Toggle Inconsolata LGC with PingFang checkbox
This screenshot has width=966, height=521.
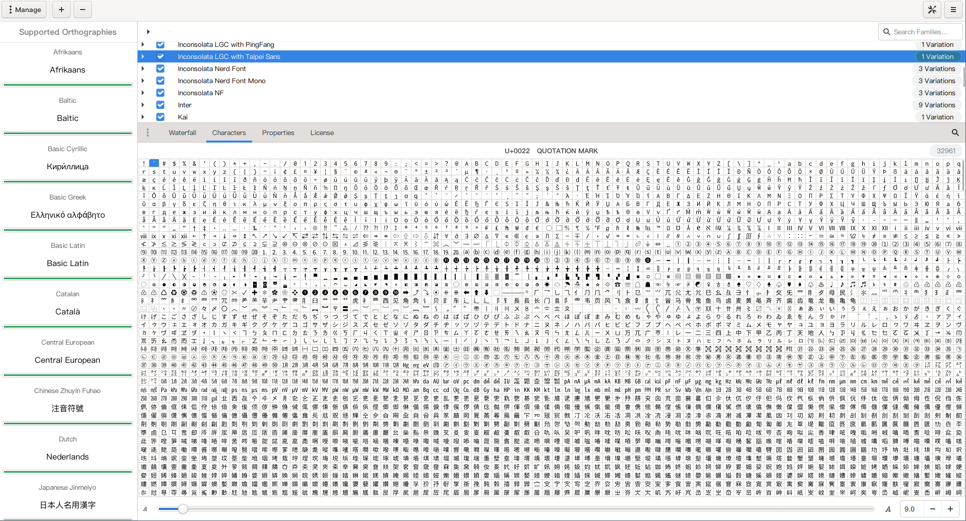(160, 44)
